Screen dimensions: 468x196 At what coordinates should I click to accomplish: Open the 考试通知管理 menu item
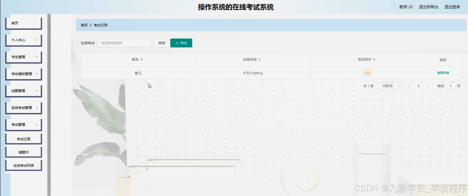[24, 74]
